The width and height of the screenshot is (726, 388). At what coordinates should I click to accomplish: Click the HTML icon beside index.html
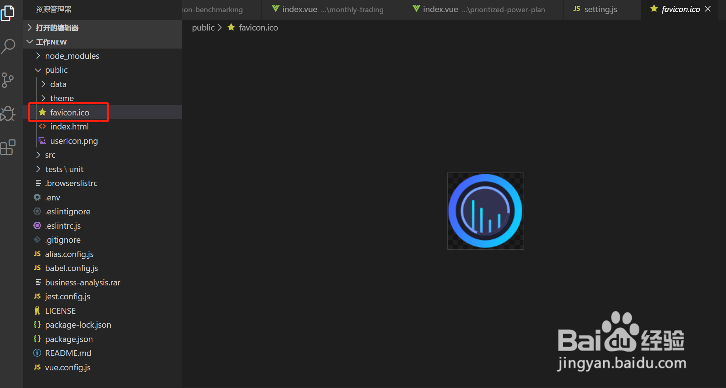coord(43,127)
